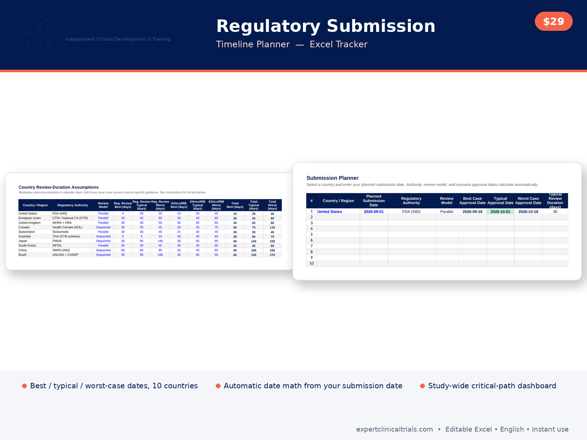Select row number 10 in Submission Planner

point(311,263)
